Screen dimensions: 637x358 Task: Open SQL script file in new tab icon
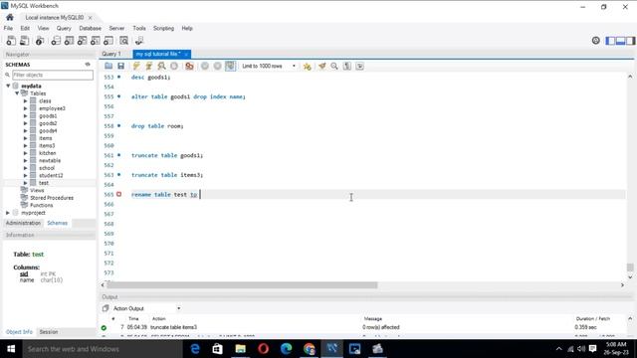point(24,41)
